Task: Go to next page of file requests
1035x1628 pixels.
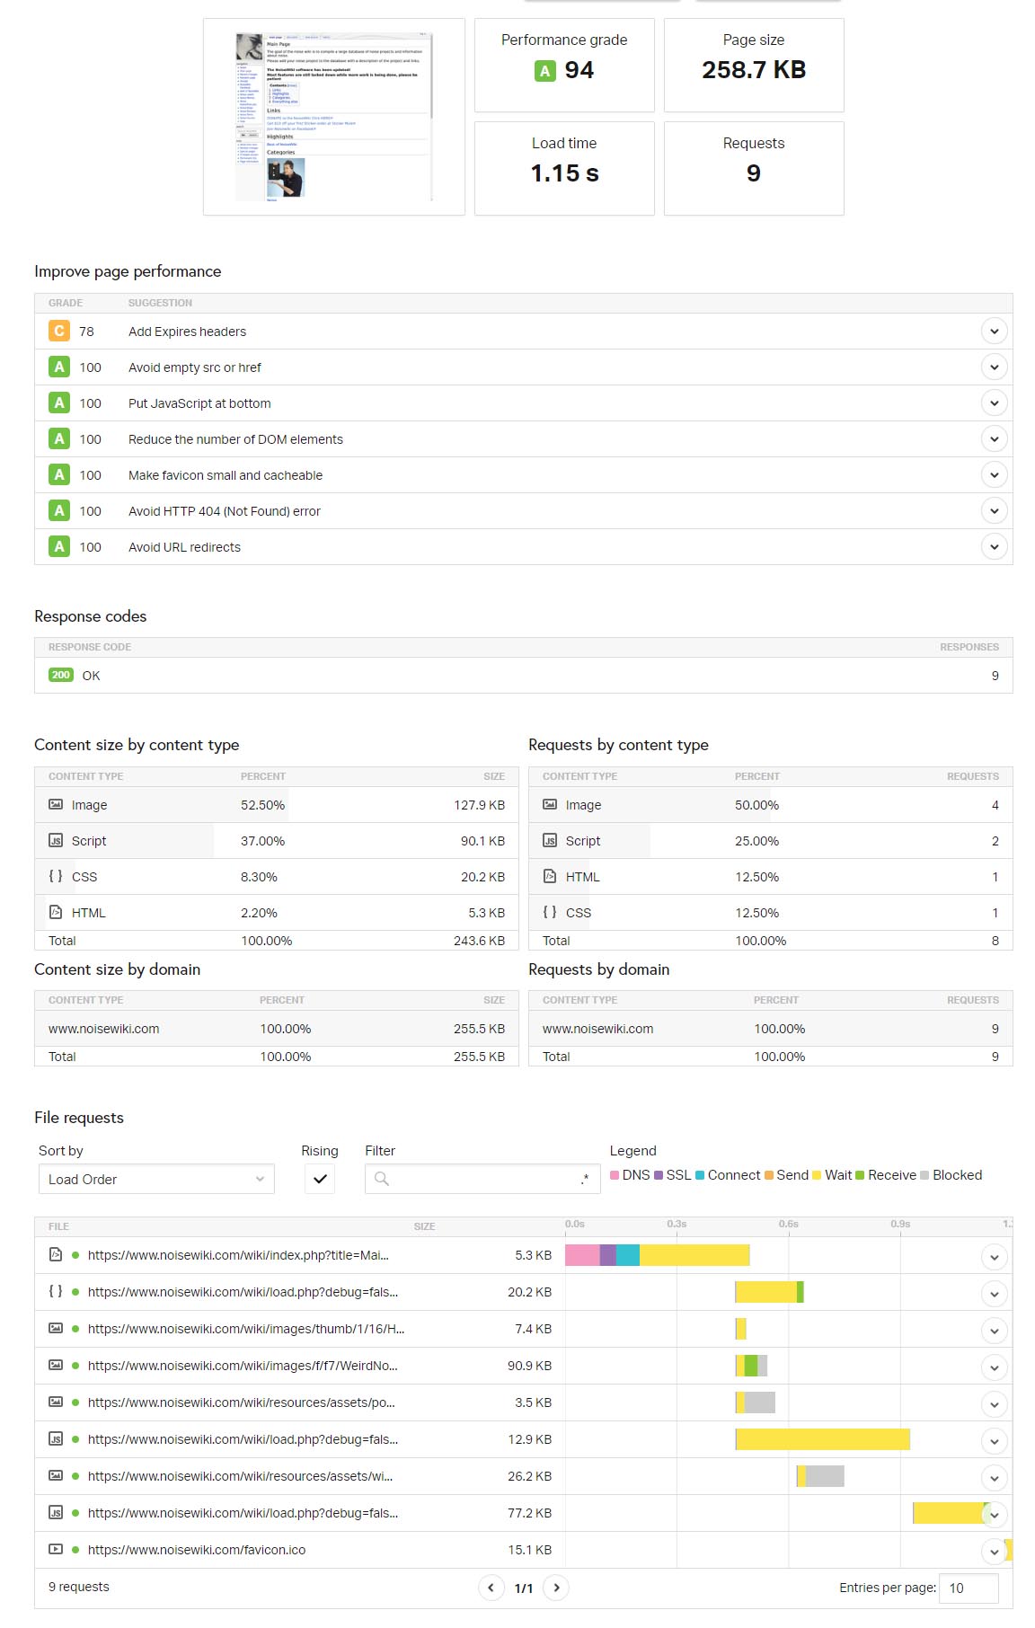Action: coord(557,1588)
